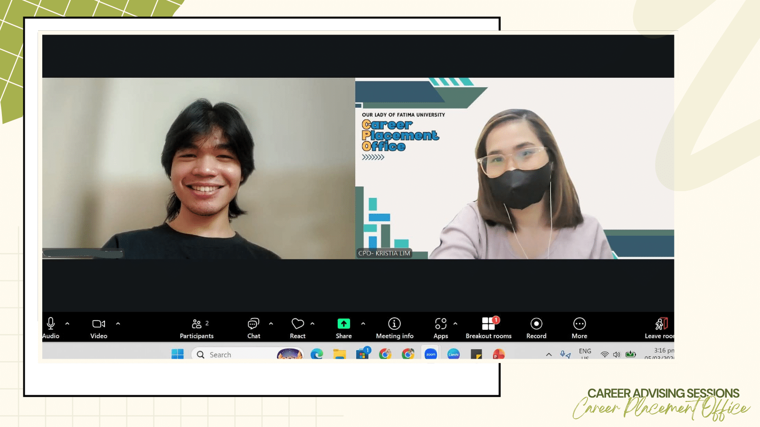This screenshot has width=760, height=427.
Task: Open PowerPoint from the taskbar
Action: point(499,354)
